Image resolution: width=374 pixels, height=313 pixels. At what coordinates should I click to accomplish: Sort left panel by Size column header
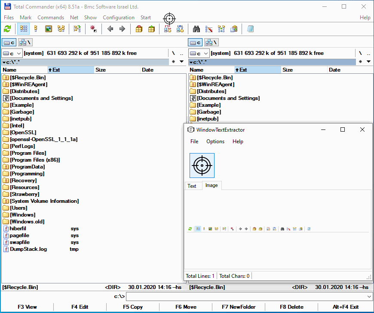coord(117,70)
